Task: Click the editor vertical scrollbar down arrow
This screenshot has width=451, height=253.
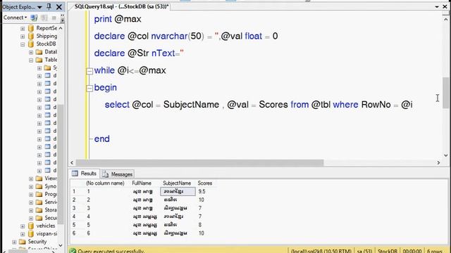Action: coord(446,155)
